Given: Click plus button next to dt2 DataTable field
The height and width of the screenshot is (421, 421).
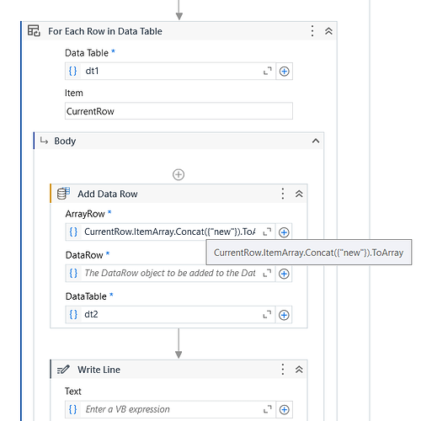Looking at the screenshot, I should (x=284, y=315).
